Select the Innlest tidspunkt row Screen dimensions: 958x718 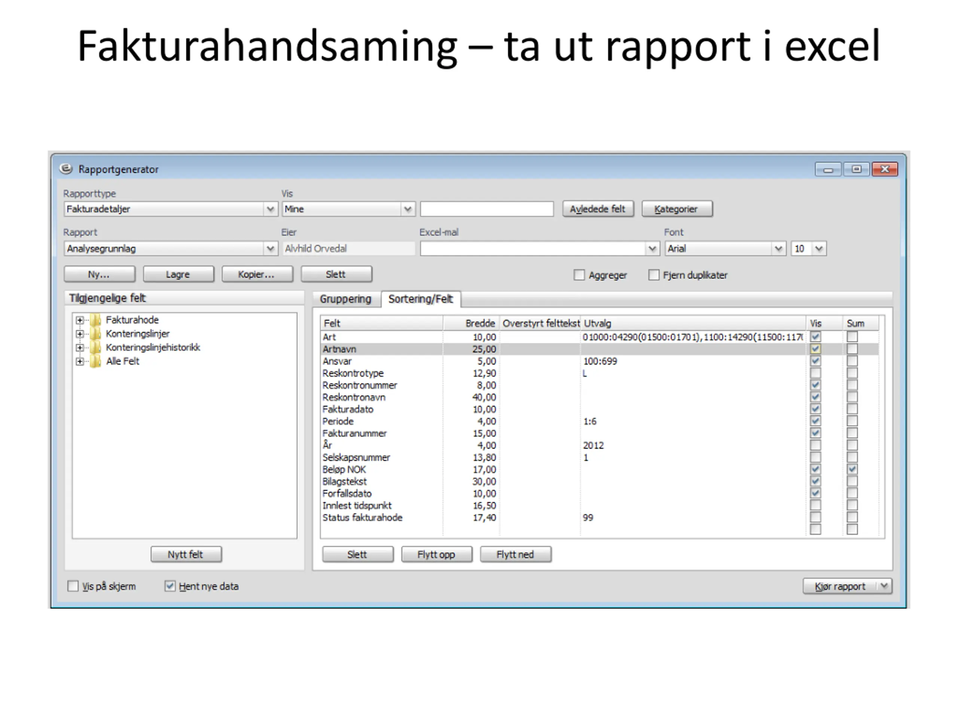point(600,506)
